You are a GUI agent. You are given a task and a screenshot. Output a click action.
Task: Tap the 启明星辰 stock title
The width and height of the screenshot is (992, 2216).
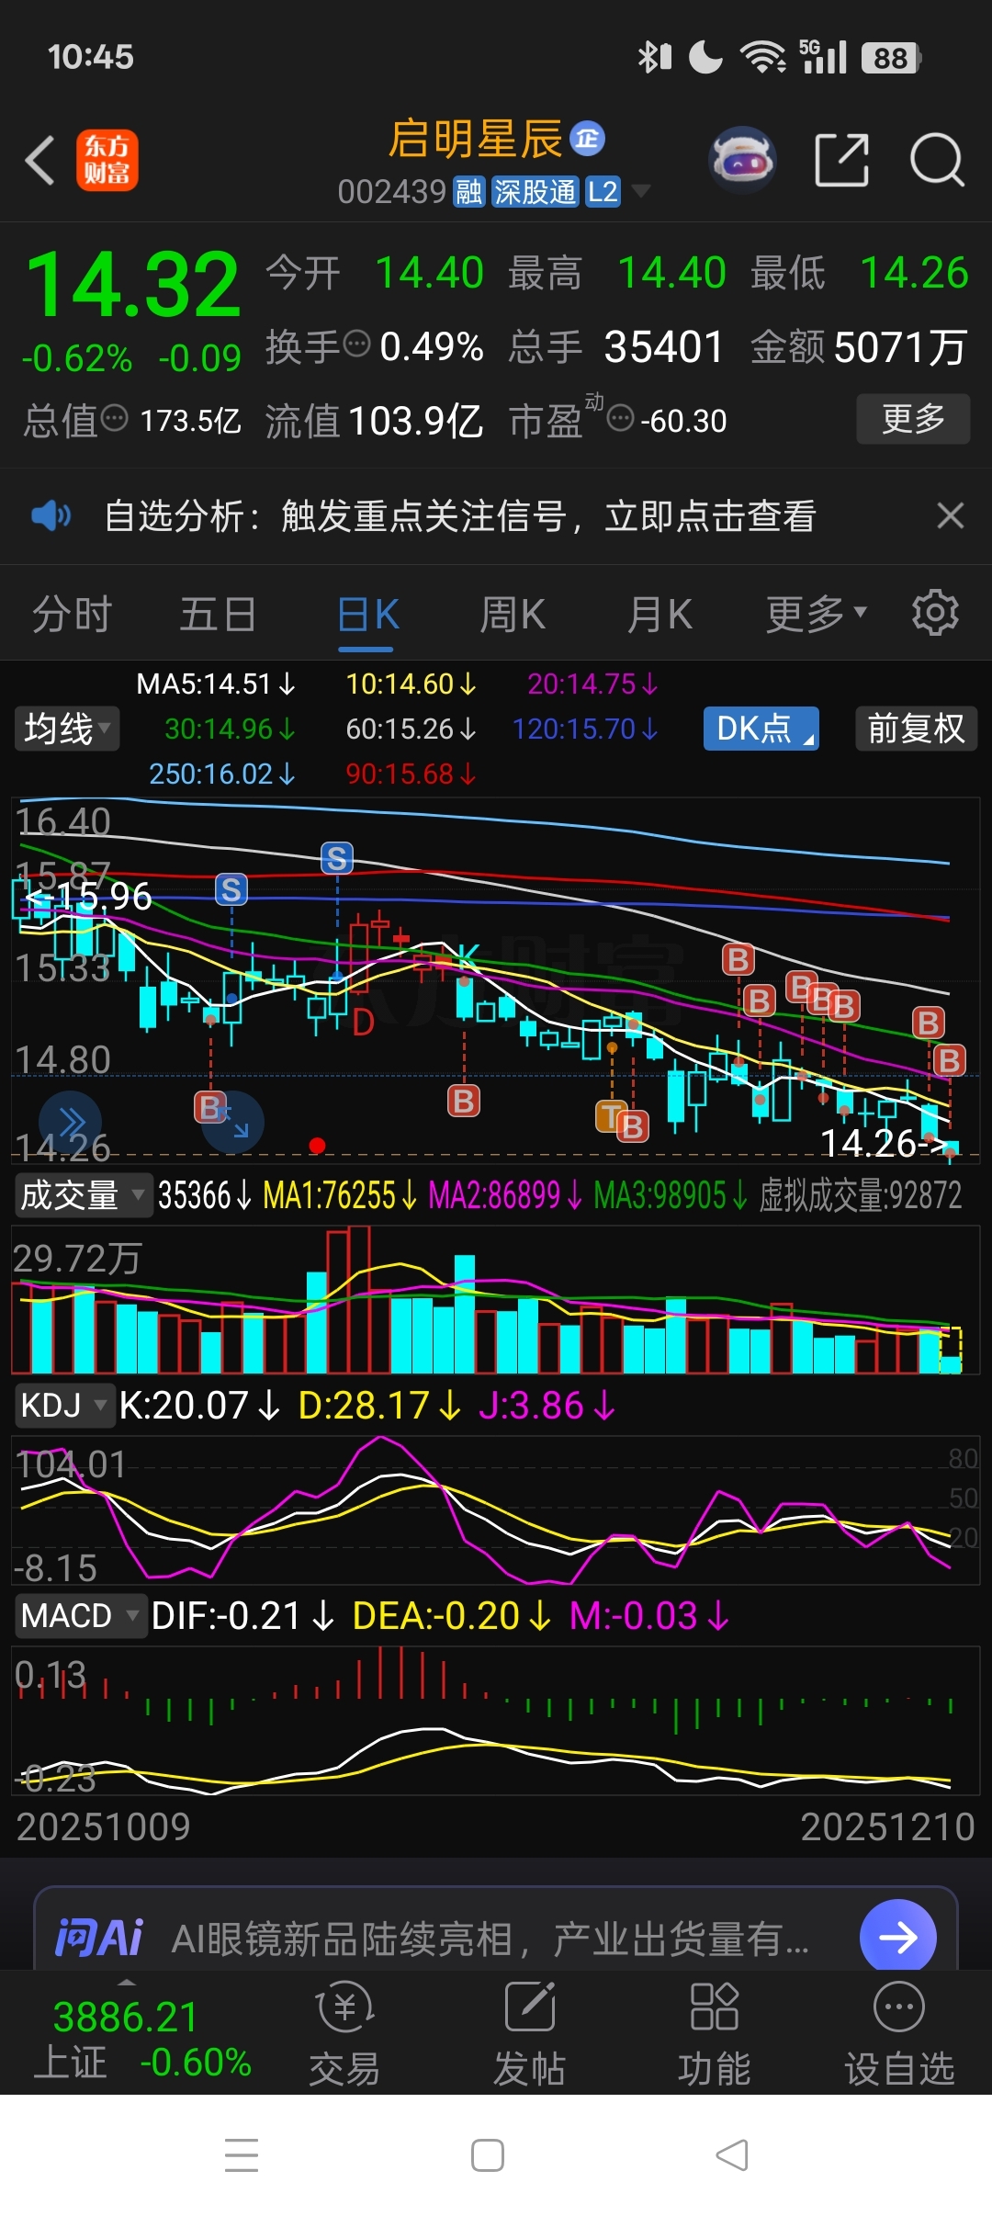(x=475, y=139)
